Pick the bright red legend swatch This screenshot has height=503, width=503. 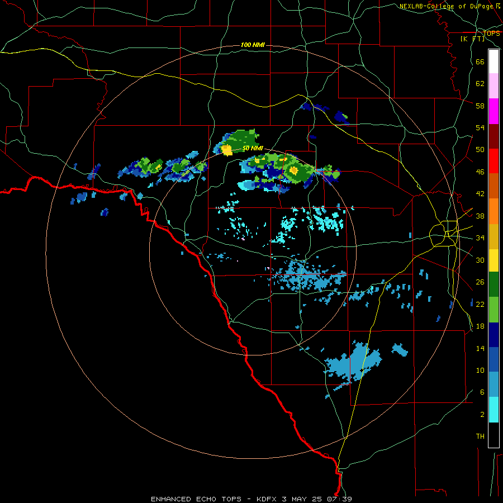point(493,161)
